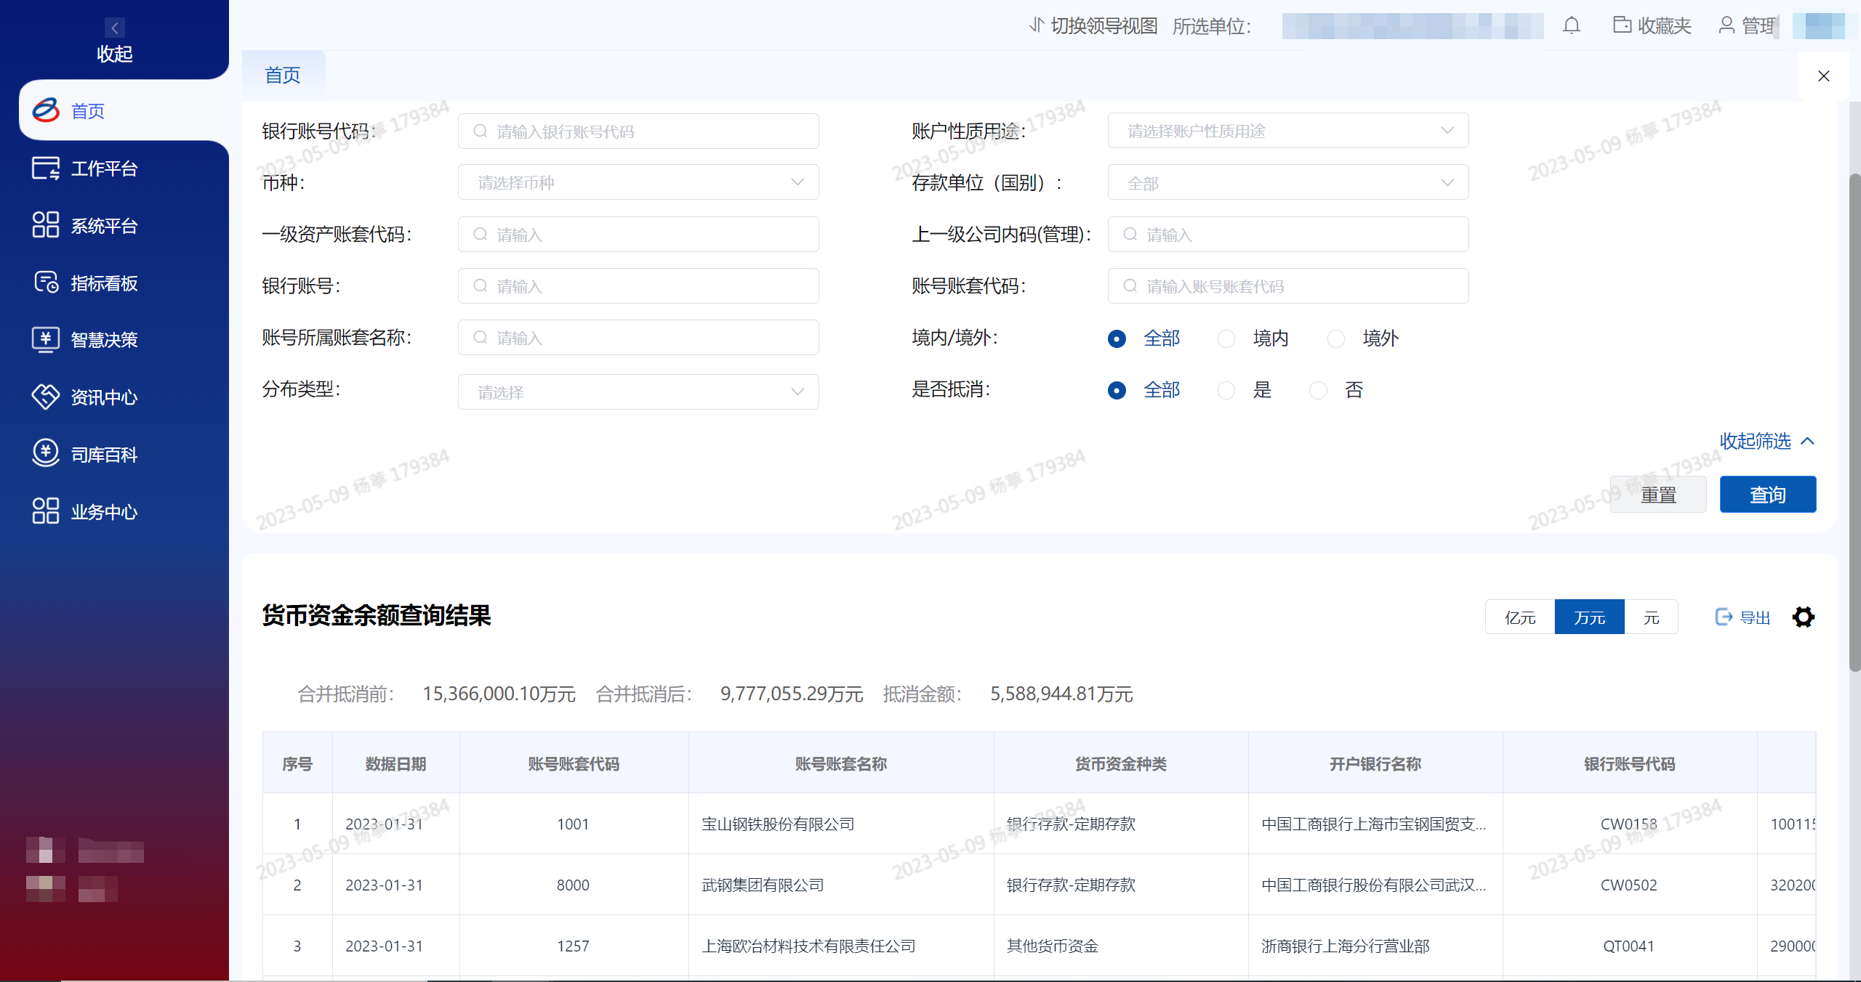
Task: Collapse filters via 收起筛选
Action: (x=1767, y=441)
